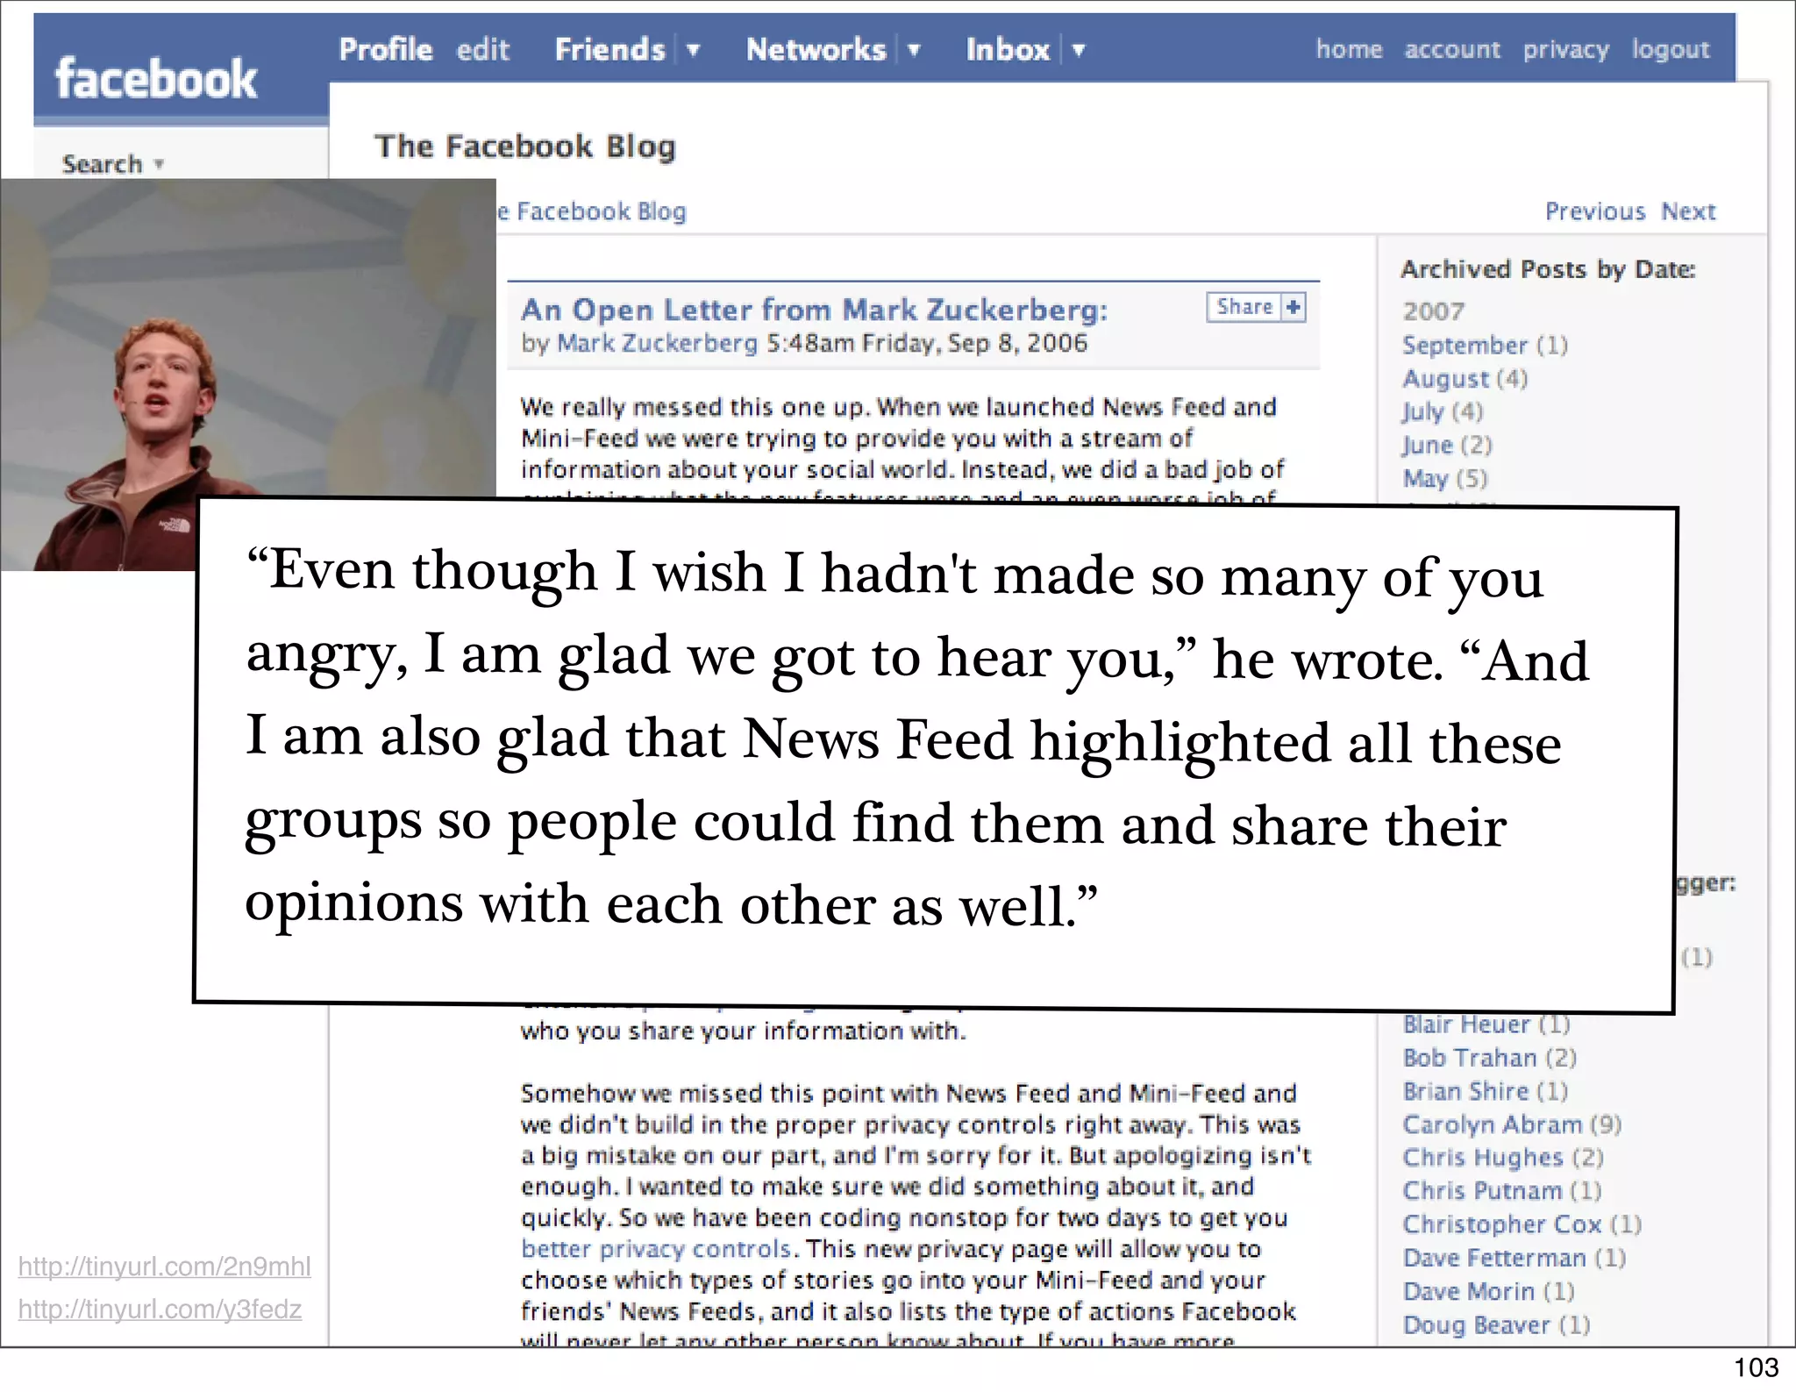Click Archived Posts by Date heading
This screenshot has height=1392, width=1796.
1548,269
